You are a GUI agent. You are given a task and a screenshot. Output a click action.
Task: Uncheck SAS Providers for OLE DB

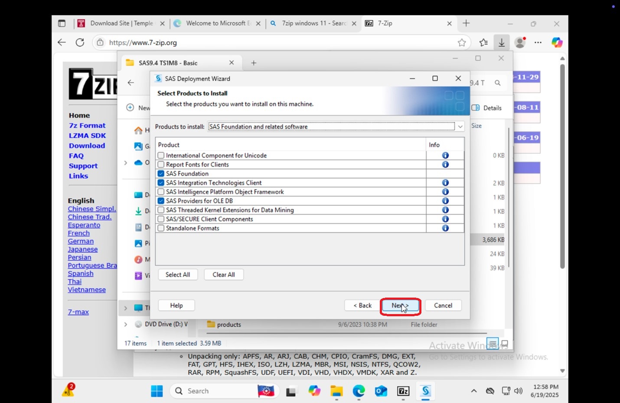(x=161, y=201)
